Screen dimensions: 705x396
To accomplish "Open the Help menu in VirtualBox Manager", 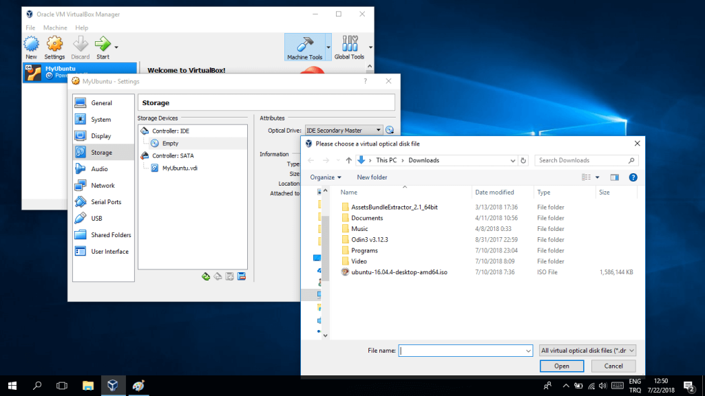I will pyautogui.click(x=81, y=27).
